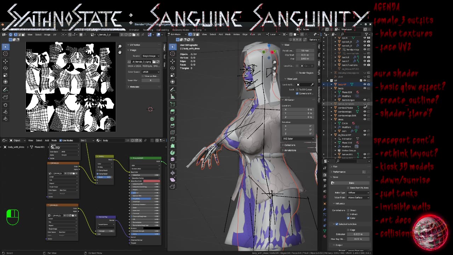This screenshot has height=255, width=453.
Task: Open the Mesh menu in viewport
Action: coord(228,34)
